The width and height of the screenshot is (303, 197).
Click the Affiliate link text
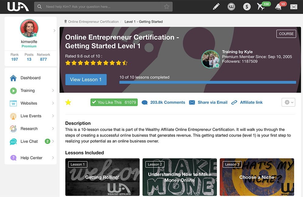click(251, 102)
